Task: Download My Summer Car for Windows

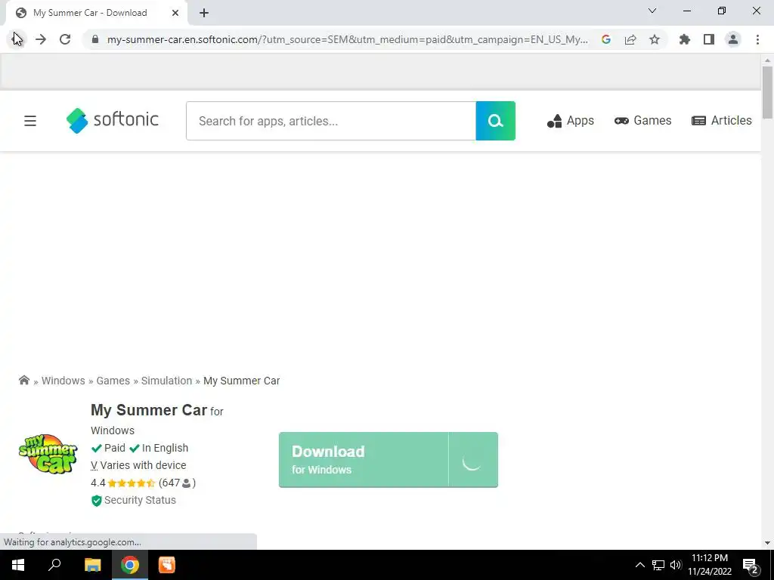Action: [388, 460]
